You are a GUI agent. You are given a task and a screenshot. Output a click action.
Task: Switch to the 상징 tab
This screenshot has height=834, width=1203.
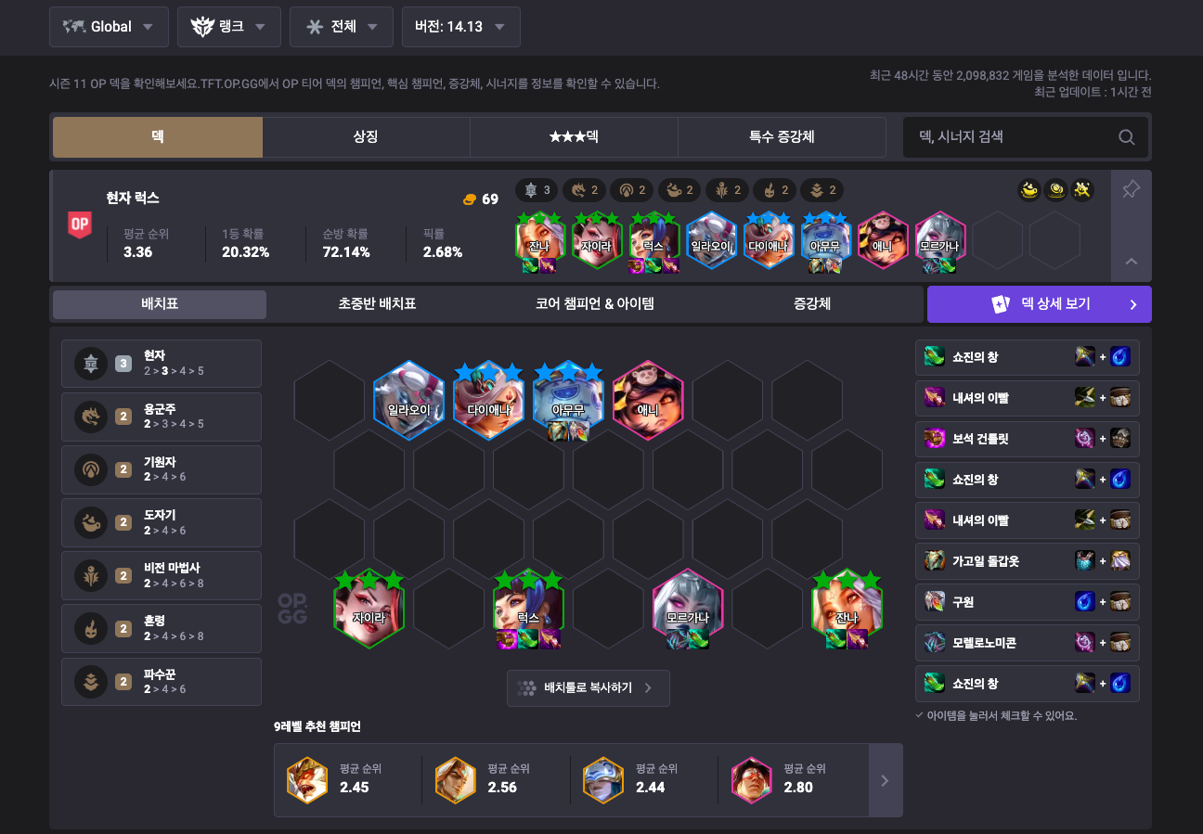point(366,137)
